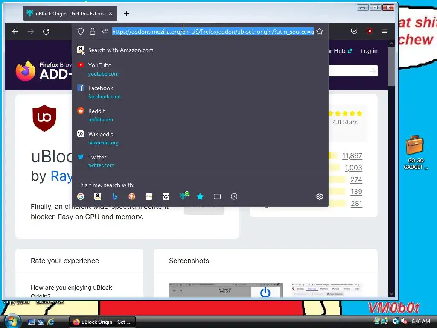Choose Search with Amazon.com suggestion

200,50
